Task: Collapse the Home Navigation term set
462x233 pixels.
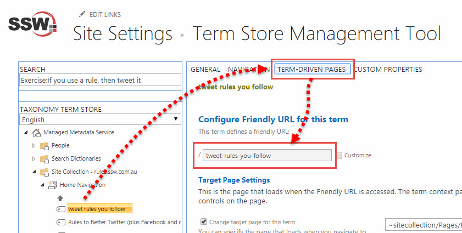Action: (x=42, y=185)
